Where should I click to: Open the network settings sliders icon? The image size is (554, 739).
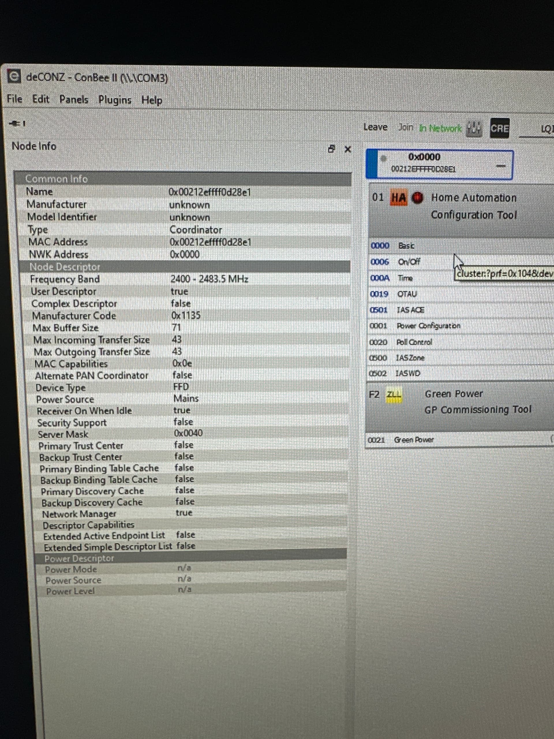(x=474, y=128)
